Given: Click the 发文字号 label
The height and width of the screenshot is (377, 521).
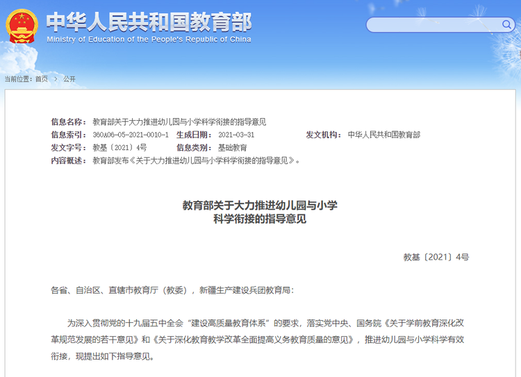Looking at the screenshot, I should tap(69, 148).
